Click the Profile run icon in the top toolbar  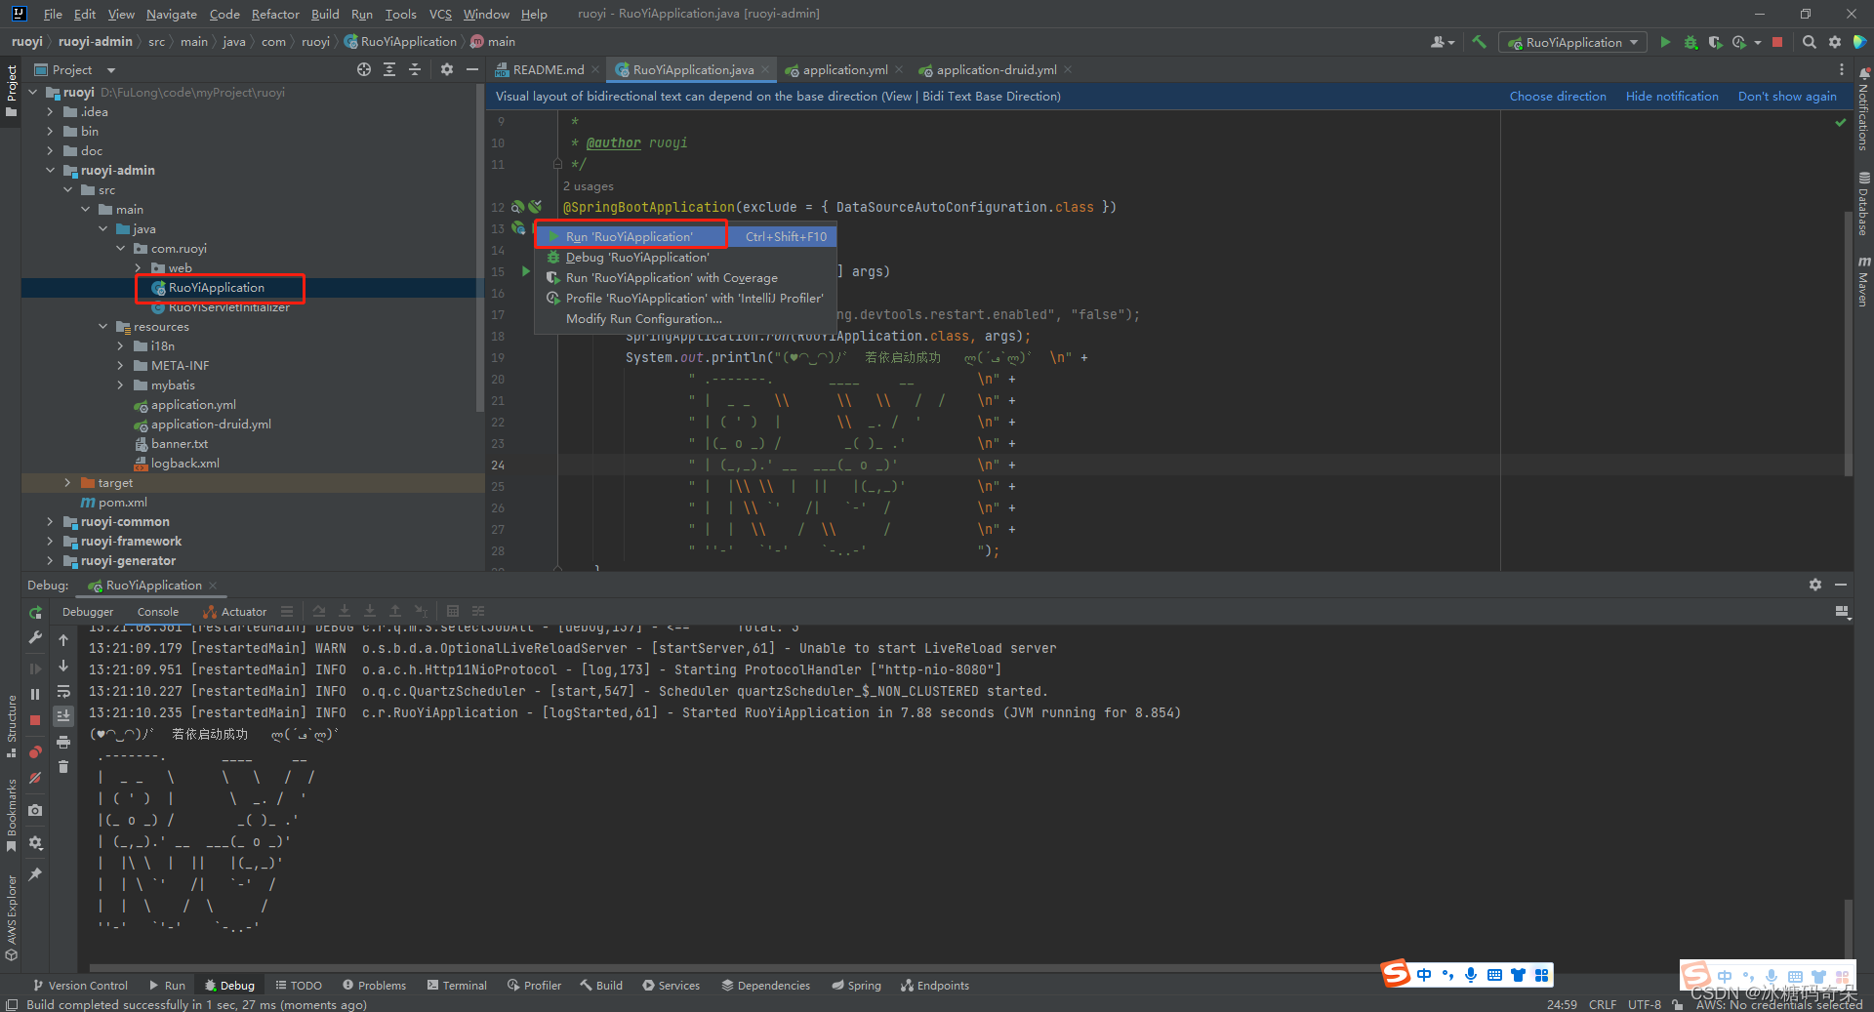coord(1738,42)
